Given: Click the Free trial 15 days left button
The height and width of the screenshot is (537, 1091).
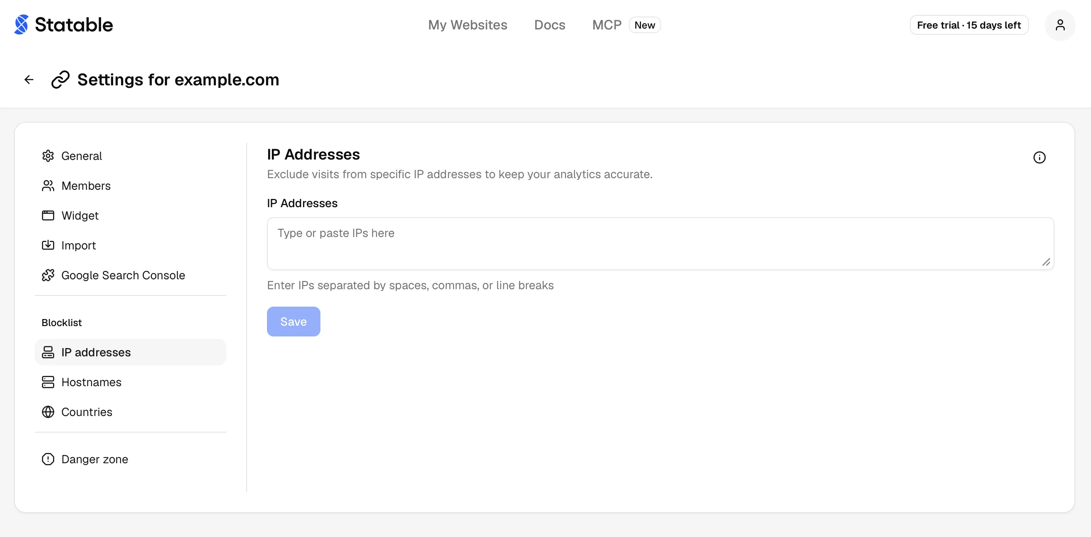Looking at the screenshot, I should 969,25.
